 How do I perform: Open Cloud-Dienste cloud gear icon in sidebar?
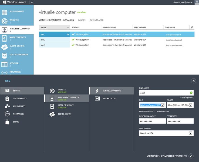tap(5, 47)
